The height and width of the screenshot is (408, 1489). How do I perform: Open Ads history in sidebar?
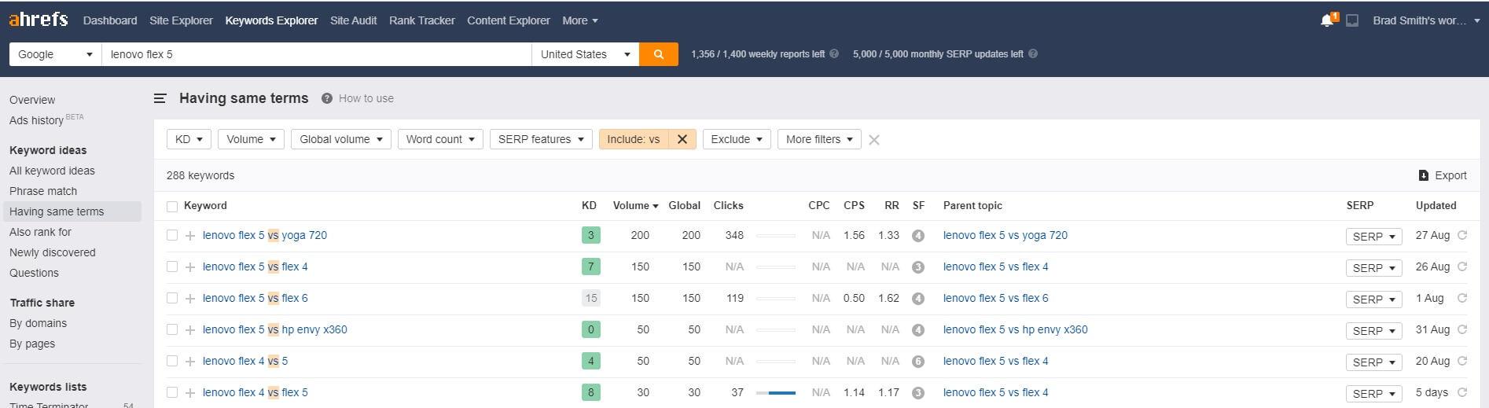pos(37,120)
